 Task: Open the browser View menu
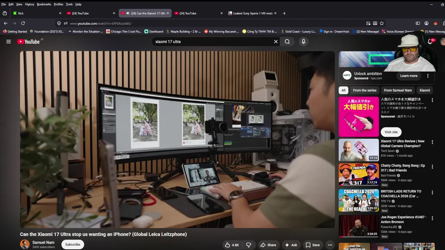pyautogui.click(x=19, y=4)
